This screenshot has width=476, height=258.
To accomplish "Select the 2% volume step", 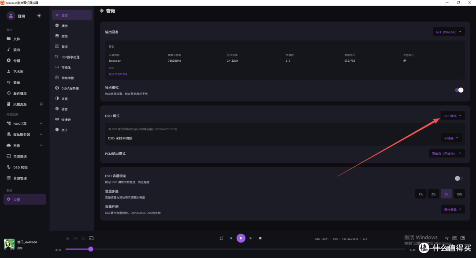I will (434, 194).
